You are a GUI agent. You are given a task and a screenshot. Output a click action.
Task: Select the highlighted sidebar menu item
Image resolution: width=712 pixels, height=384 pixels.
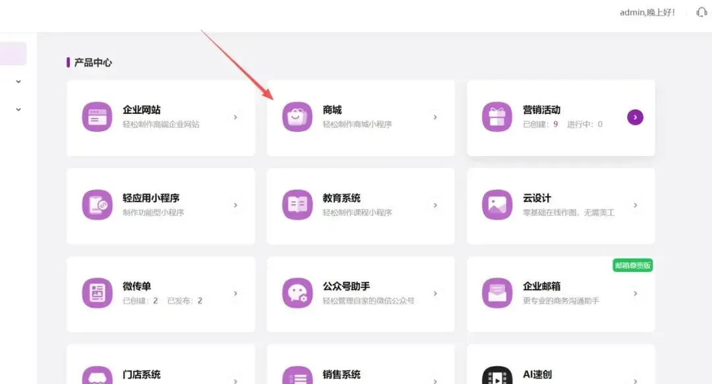tap(13, 53)
